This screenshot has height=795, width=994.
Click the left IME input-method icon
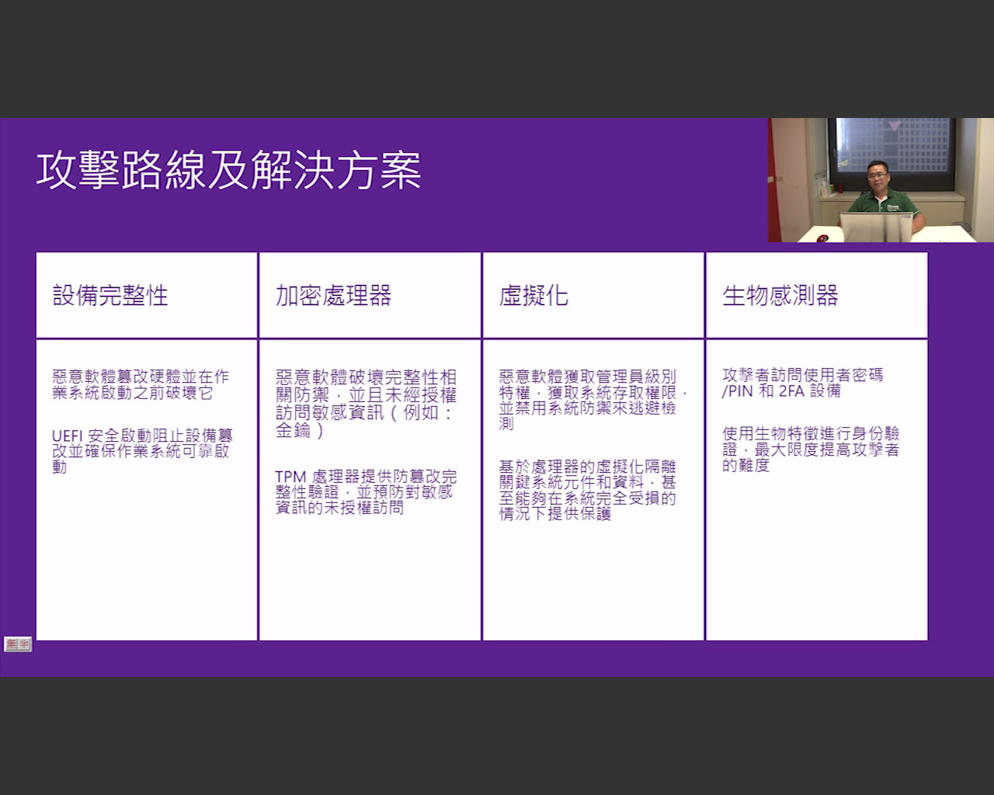[x=11, y=644]
